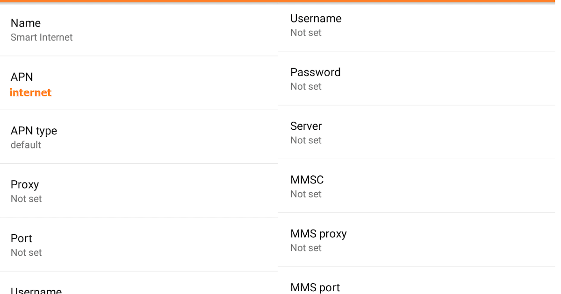Edit the APN type setting
561x294 pixels.
(34, 131)
